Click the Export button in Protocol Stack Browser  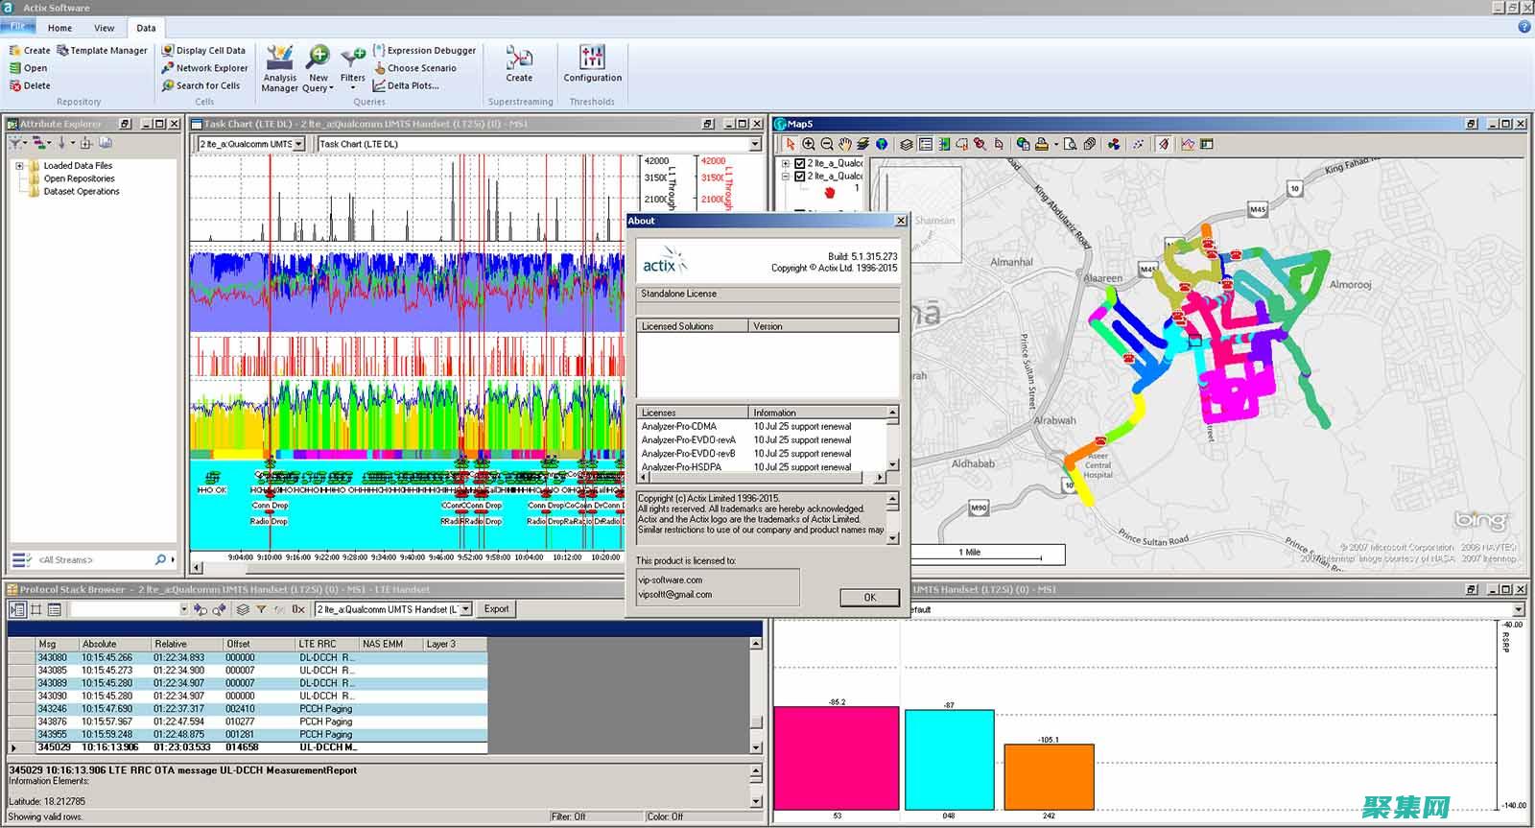(496, 609)
